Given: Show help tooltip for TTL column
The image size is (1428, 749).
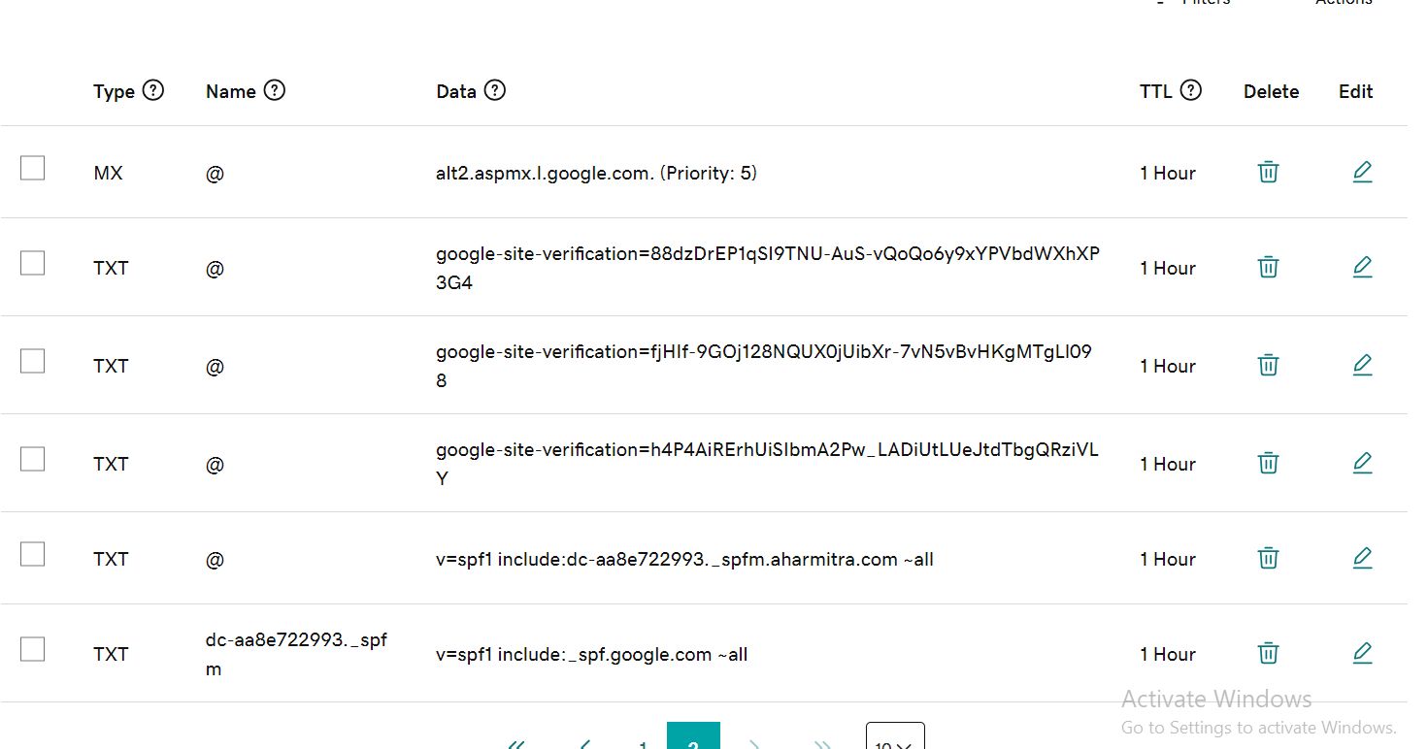Looking at the screenshot, I should tap(1191, 90).
